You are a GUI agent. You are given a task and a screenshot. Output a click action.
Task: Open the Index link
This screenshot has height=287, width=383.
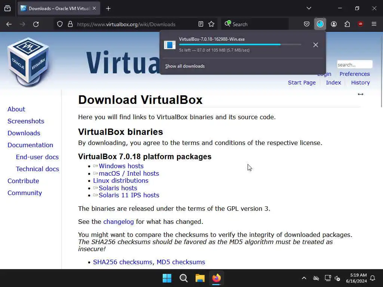click(x=333, y=83)
